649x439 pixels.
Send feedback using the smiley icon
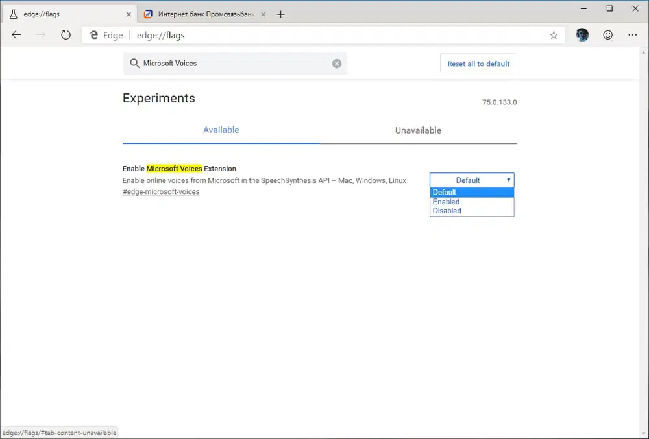[x=607, y=35]
